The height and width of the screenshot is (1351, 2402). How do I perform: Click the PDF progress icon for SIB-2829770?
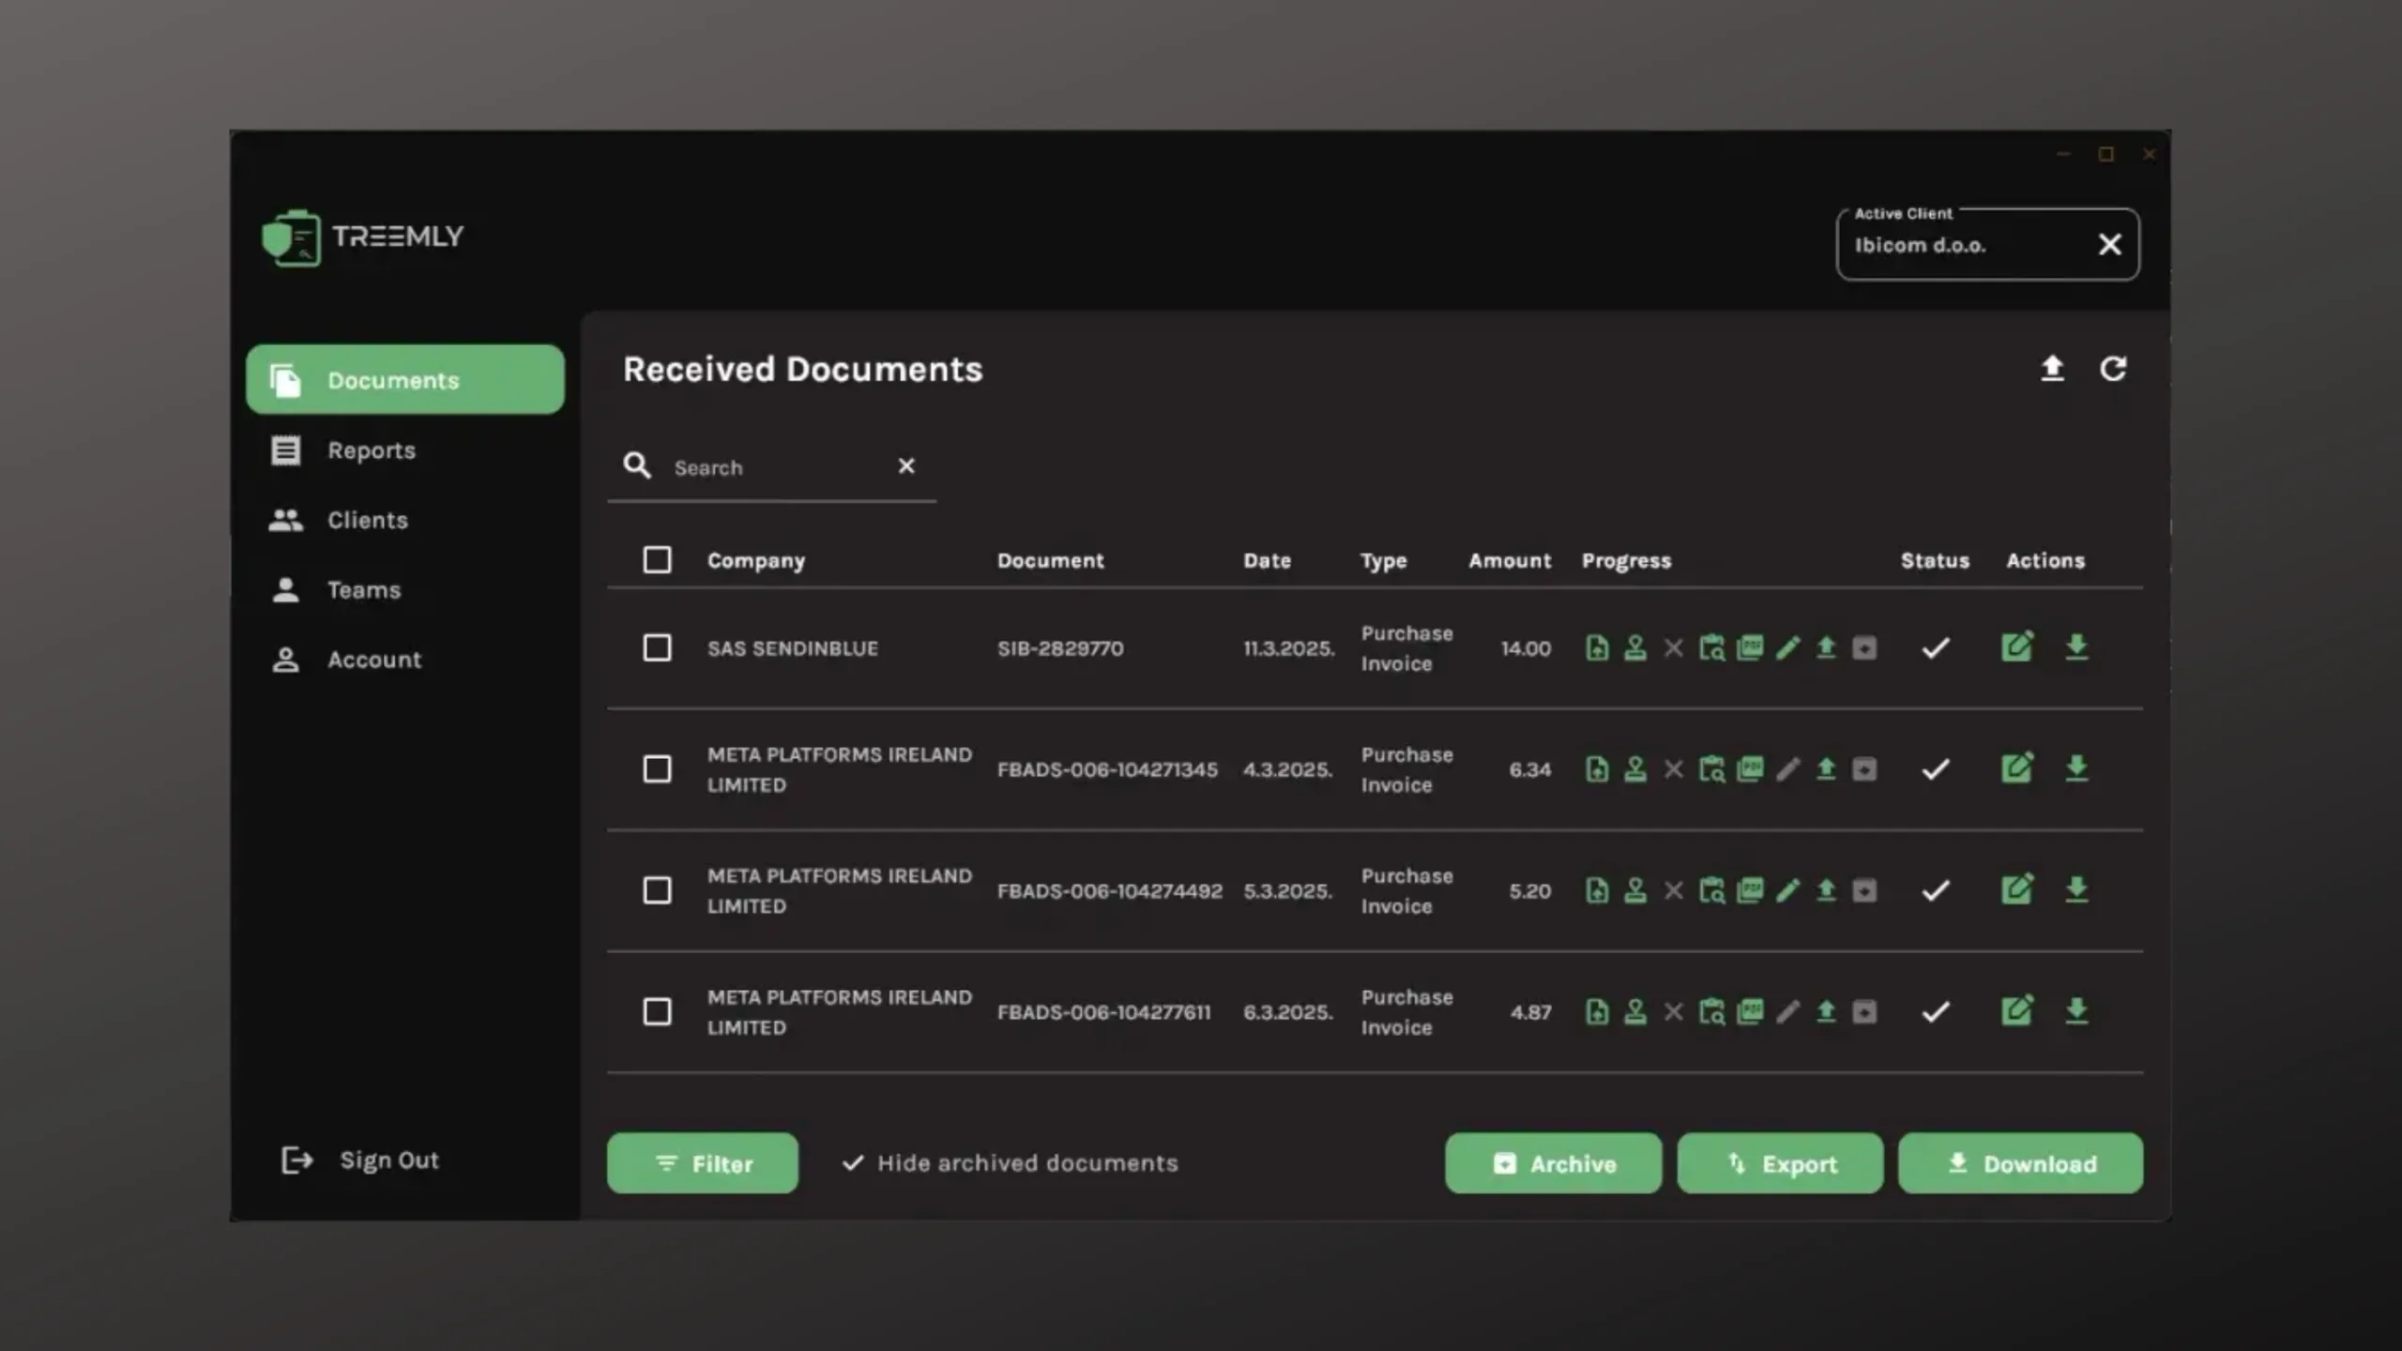coord(1750,647)
